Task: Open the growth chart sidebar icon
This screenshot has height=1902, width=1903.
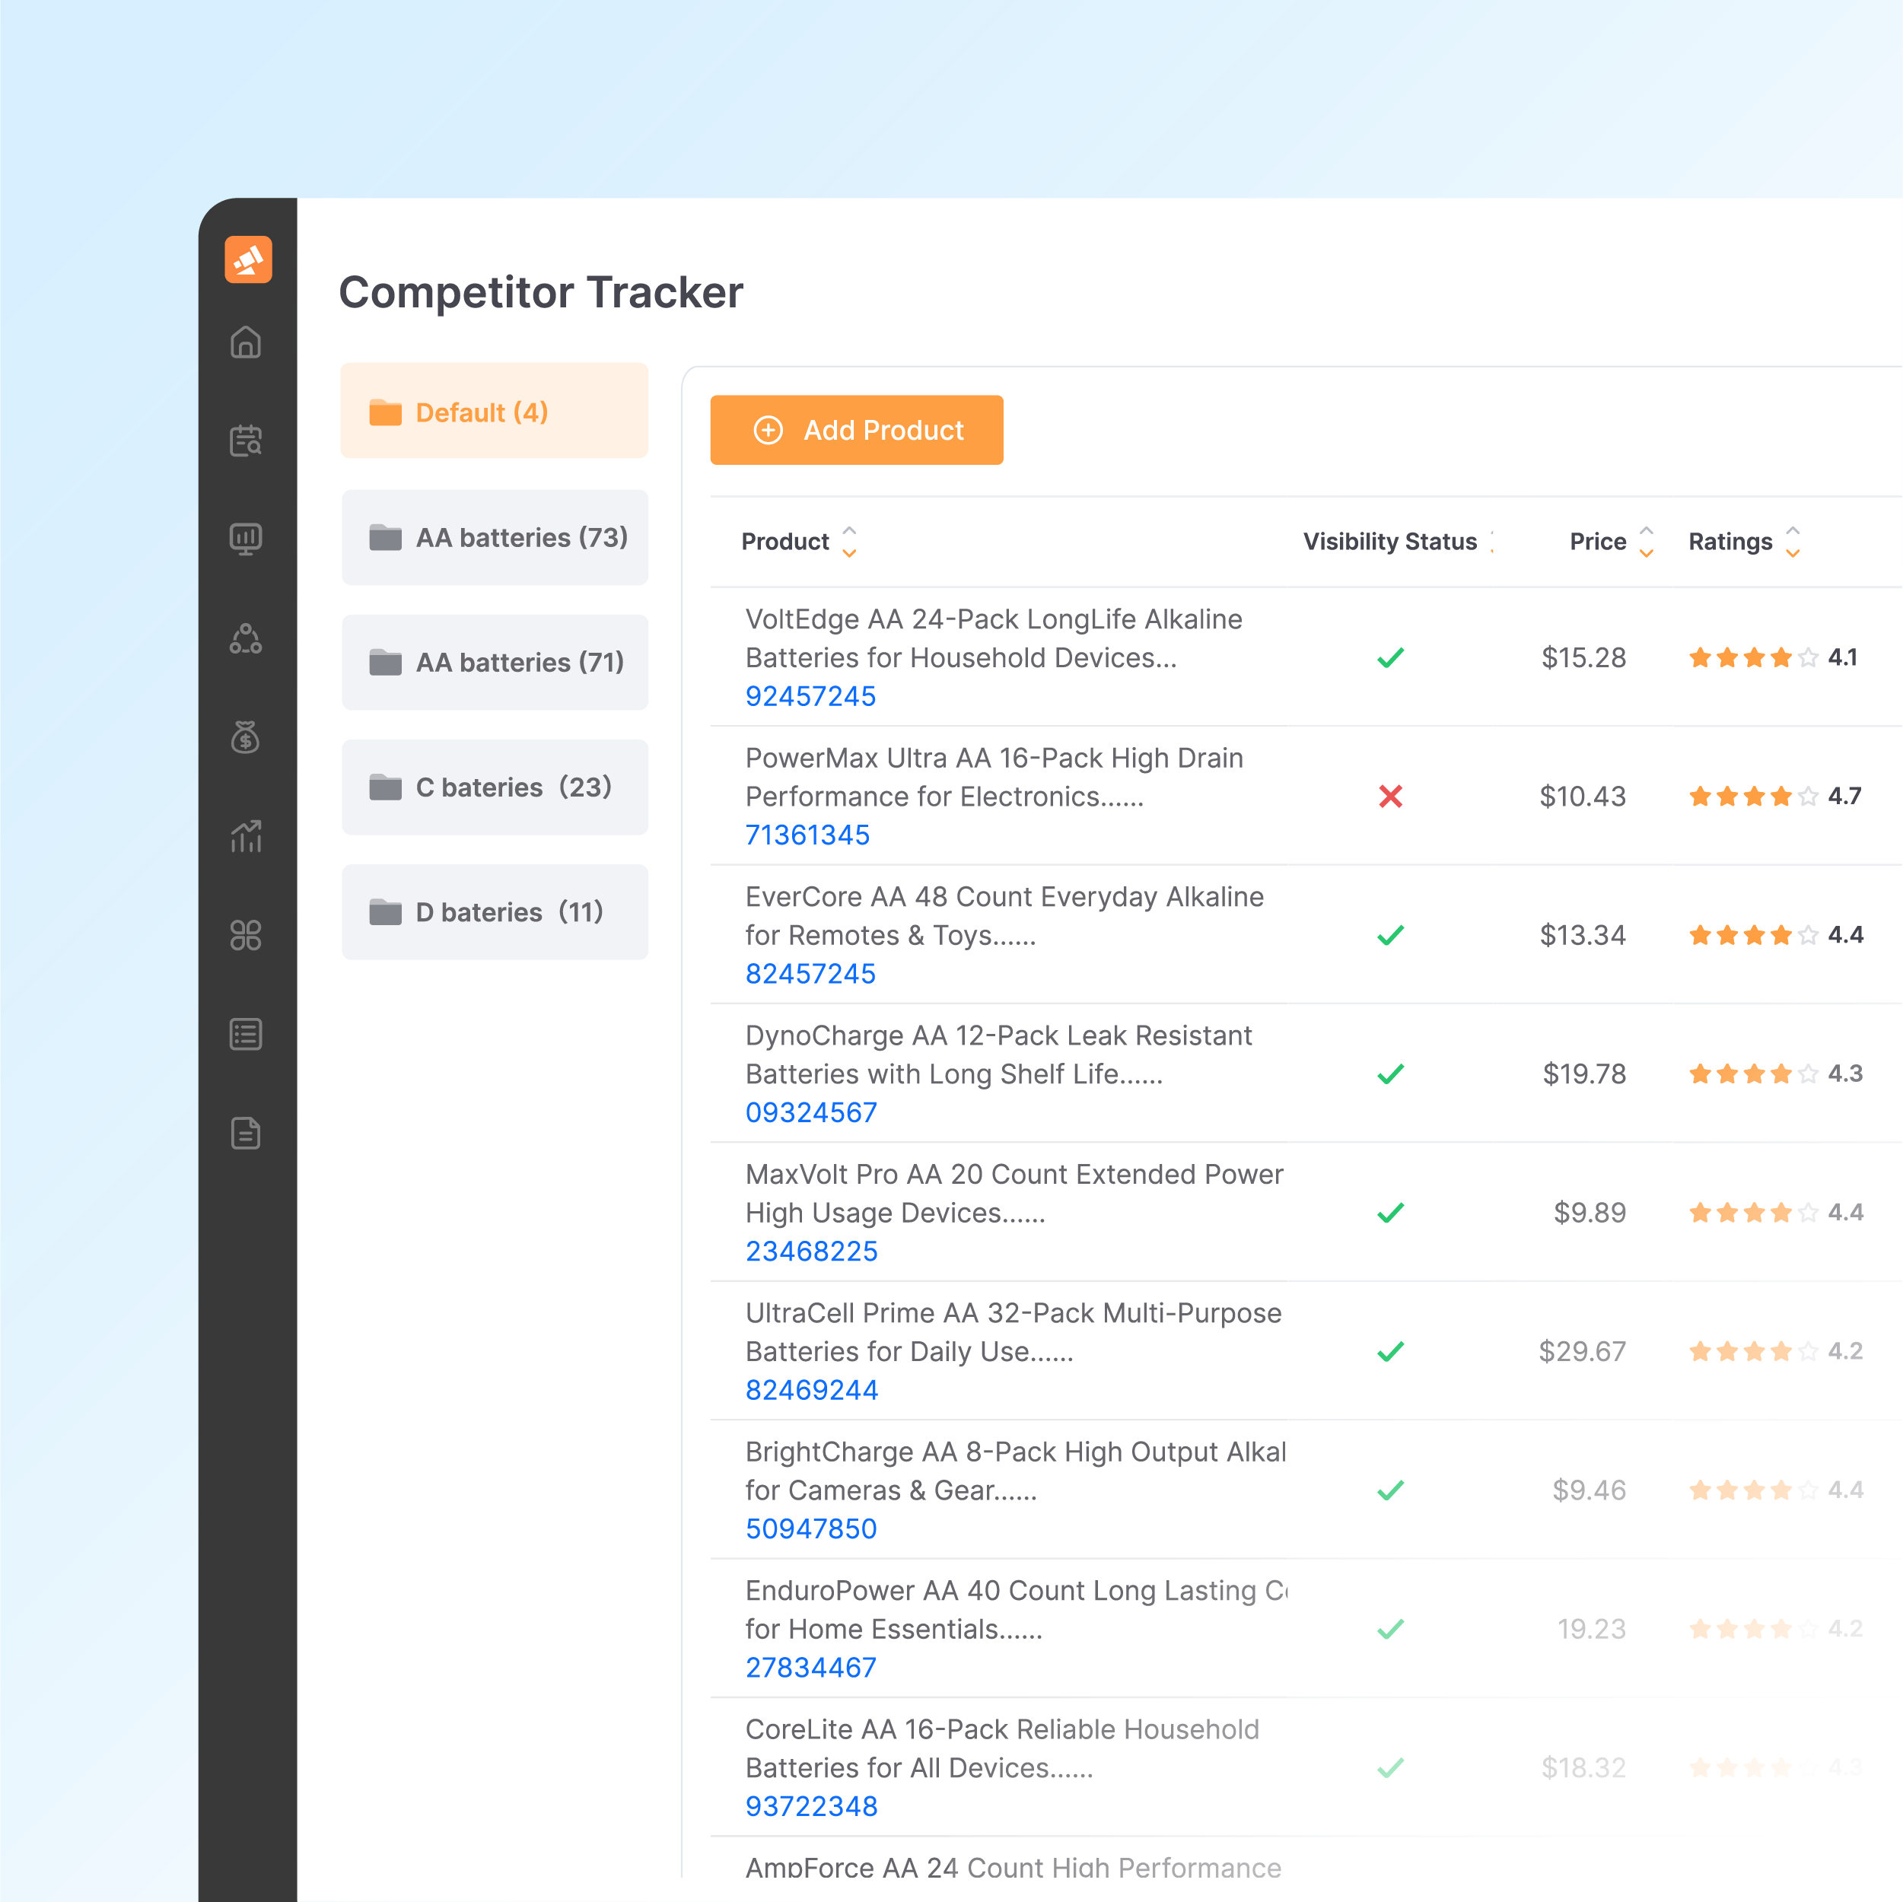Action: 245,836
